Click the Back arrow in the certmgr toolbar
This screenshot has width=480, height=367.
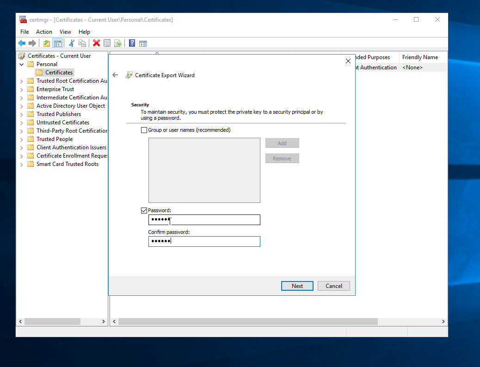click(22, 43)
